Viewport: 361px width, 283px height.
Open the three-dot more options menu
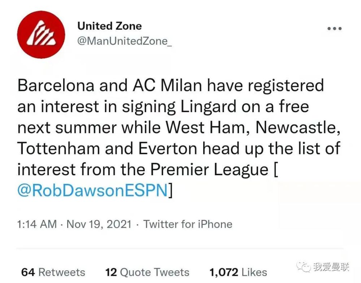335,28
